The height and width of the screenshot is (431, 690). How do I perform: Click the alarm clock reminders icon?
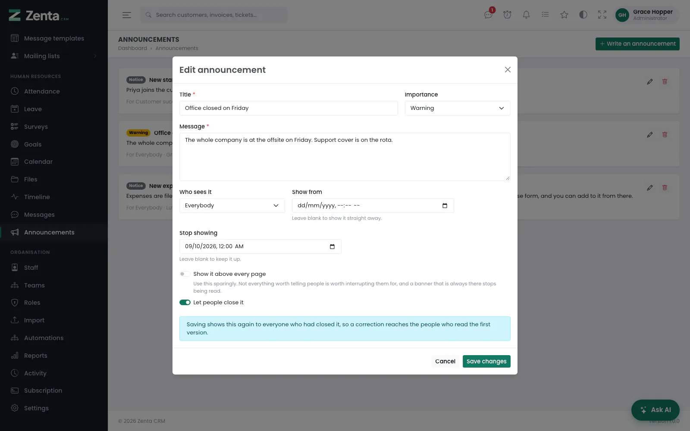click(507, 15)
